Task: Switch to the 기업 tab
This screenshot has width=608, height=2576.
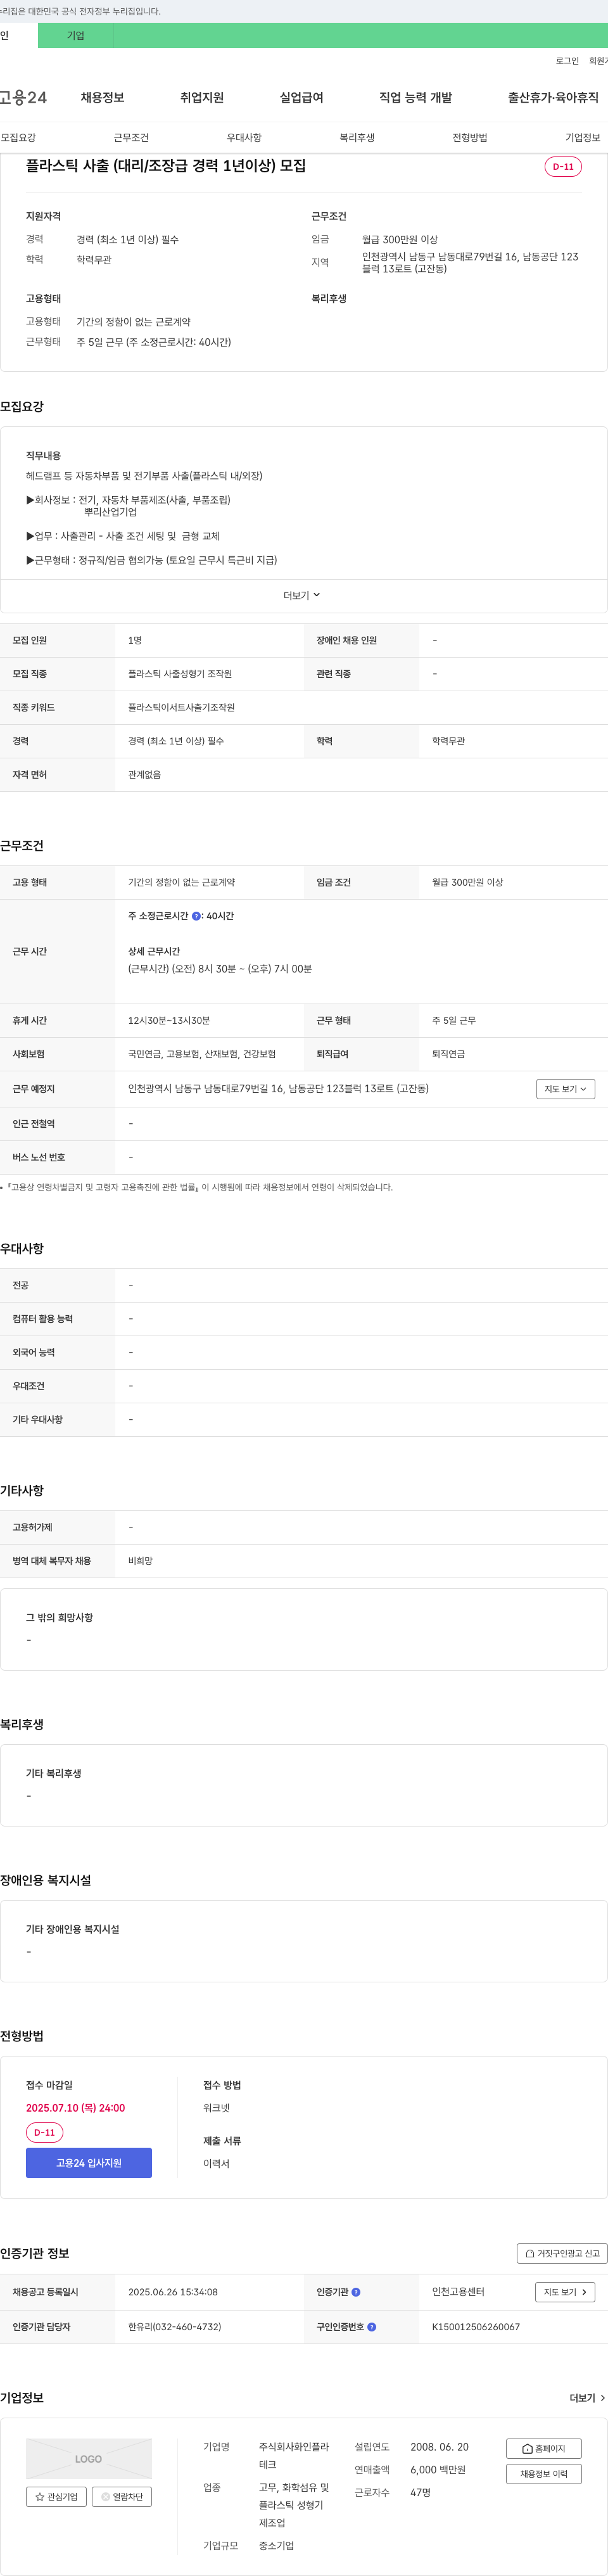Action: coord(76,36)
